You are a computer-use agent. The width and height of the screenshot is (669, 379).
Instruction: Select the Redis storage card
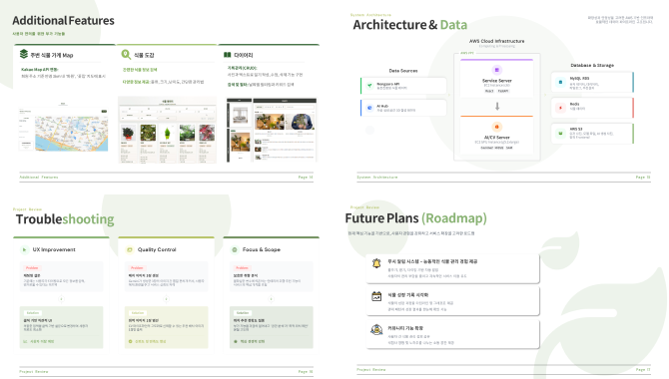click(x=592, y=108)
